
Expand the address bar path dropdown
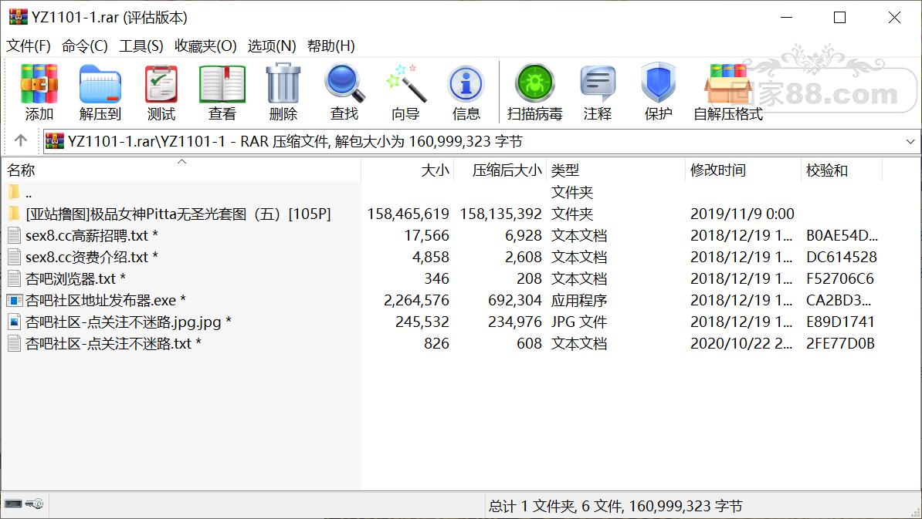point(910,141)
